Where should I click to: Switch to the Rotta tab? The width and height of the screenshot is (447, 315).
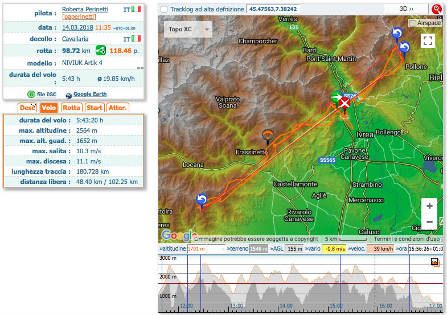pos(71,107)
